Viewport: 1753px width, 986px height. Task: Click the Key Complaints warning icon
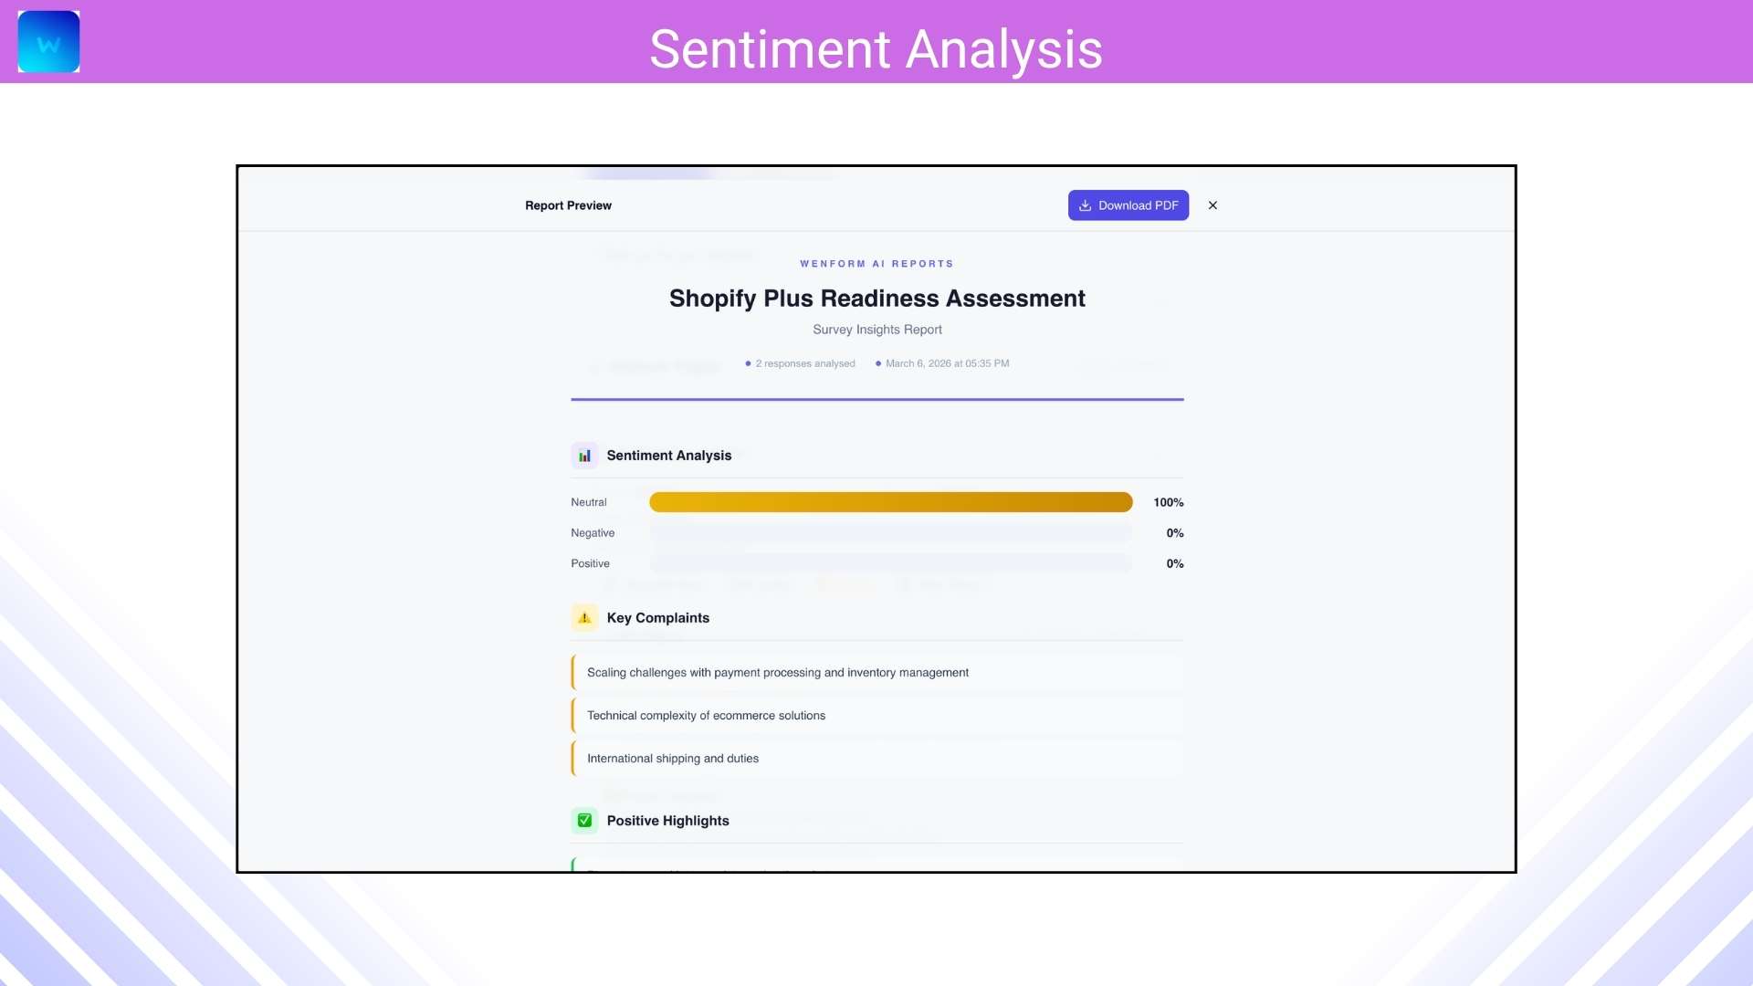[584, 618]
